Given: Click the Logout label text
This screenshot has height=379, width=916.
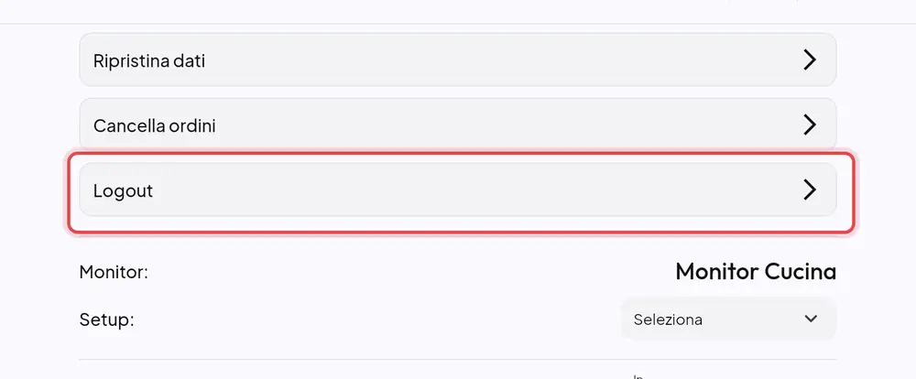Looking at the screenshot, I should pyautogui.click(x=123, y=191).
